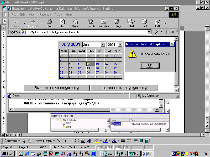Insert a Text Box from Drawing toolbar
This screenshot has height=157, width=210.
[83, 141]
